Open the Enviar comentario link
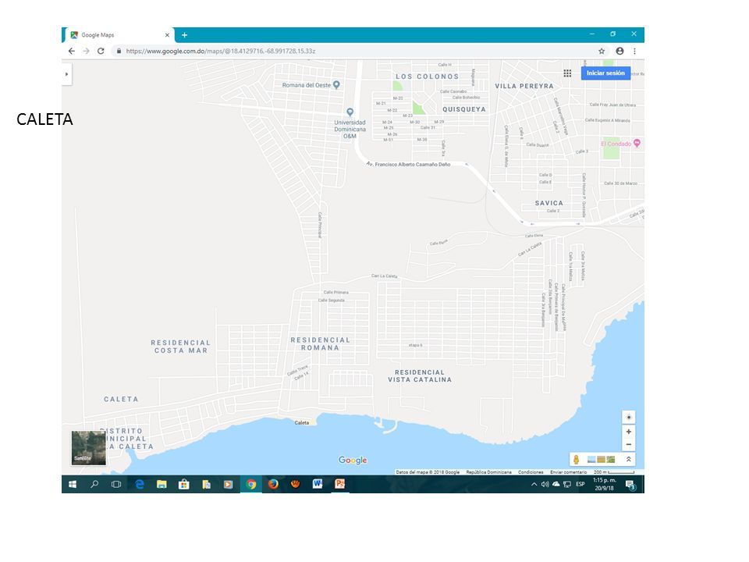 pos(569,472)
